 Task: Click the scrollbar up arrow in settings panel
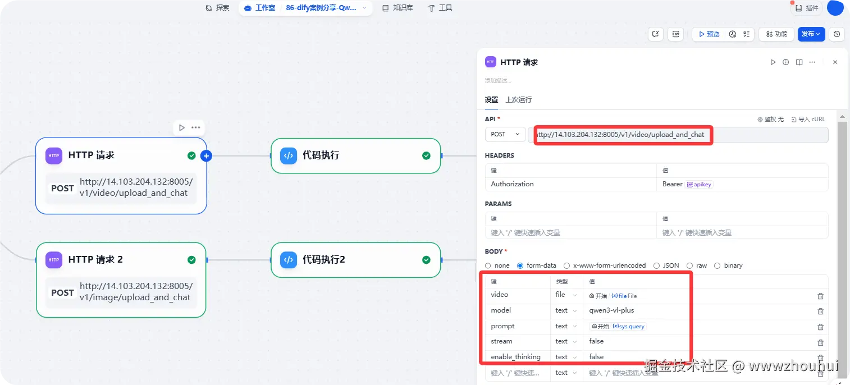[x=841, y=117]
